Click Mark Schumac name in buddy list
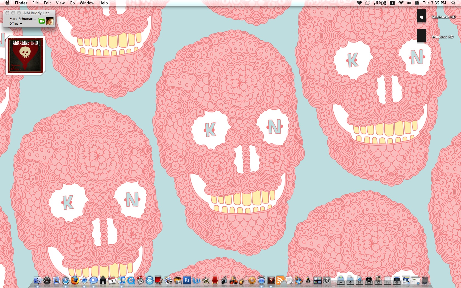 coord(23,19)
